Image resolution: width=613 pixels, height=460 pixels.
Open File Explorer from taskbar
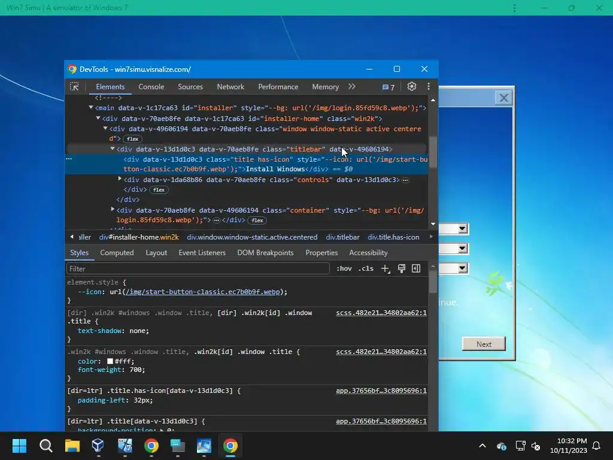(x=72, y=446)
